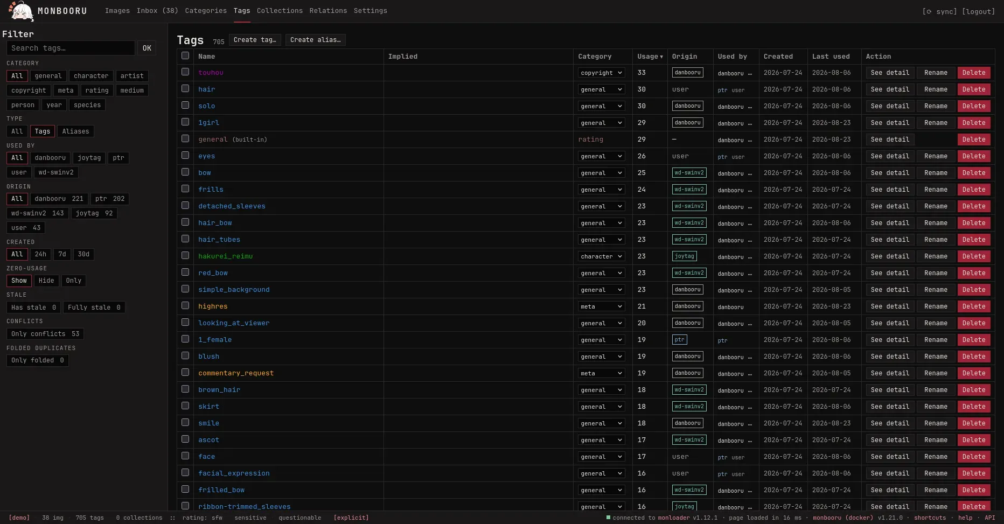
Task: Open the API link in the footer
Action: click(990, 518)
